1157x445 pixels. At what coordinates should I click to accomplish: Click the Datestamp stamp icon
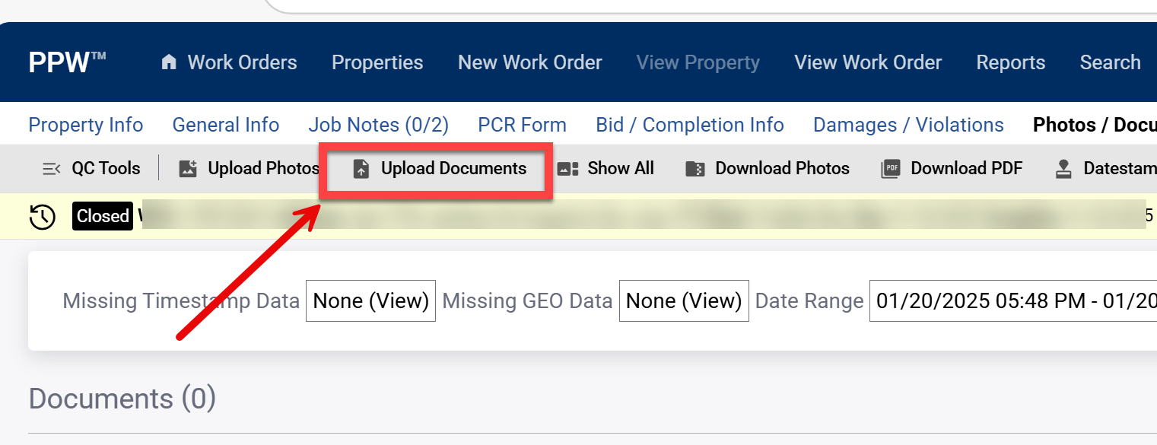pos(1063,169)
